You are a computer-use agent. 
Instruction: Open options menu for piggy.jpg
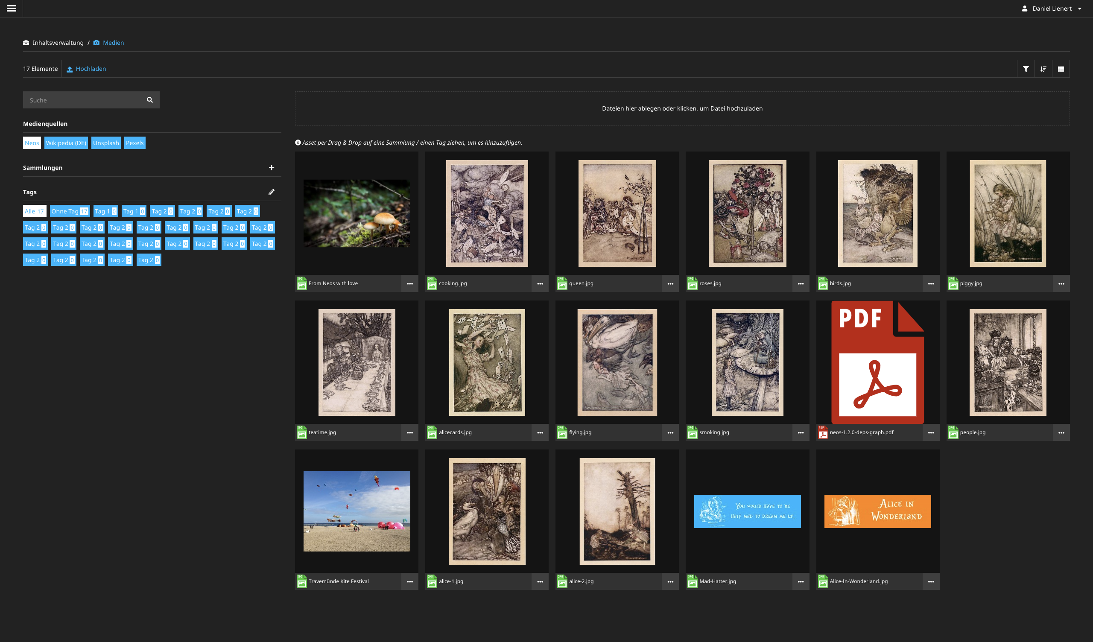(x=1061, y=284)
